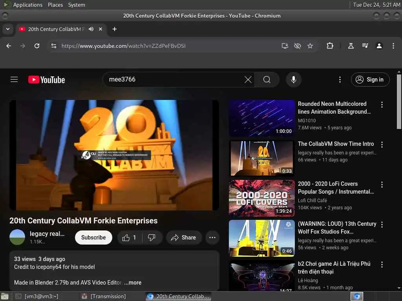Close the 20th Century CollabVM tab
This screenshot has width=402, height=301.
(100, 29)
